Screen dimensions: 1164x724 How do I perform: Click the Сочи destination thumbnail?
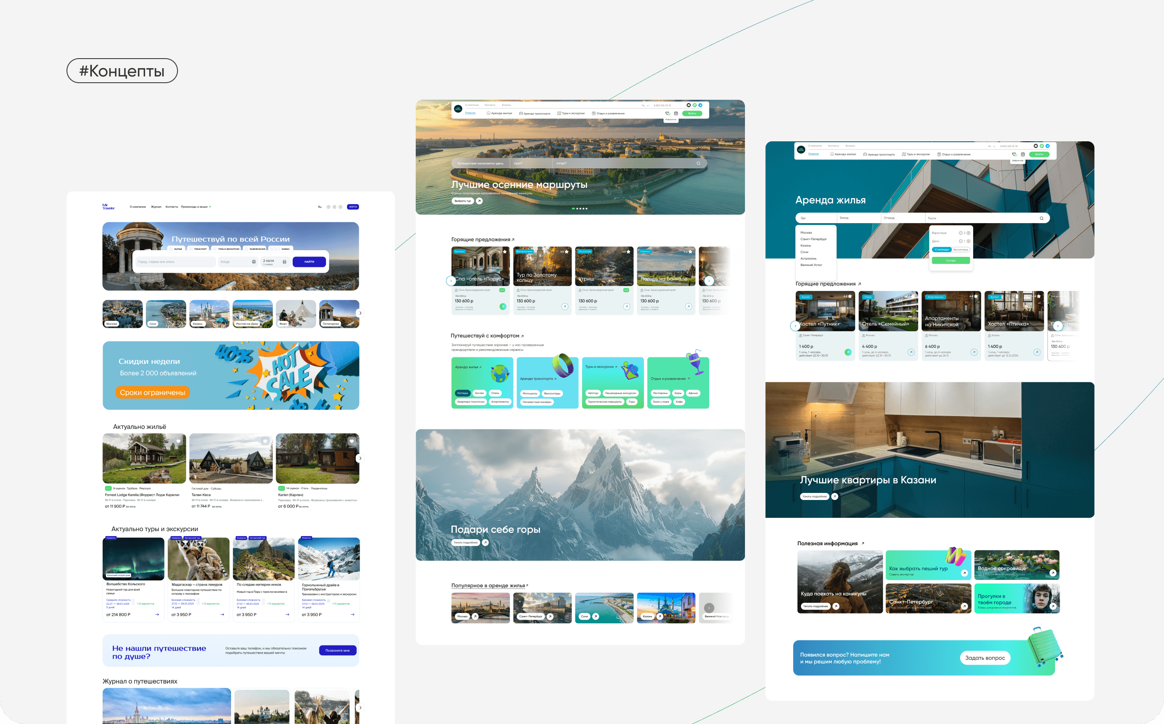pos(166,314)
